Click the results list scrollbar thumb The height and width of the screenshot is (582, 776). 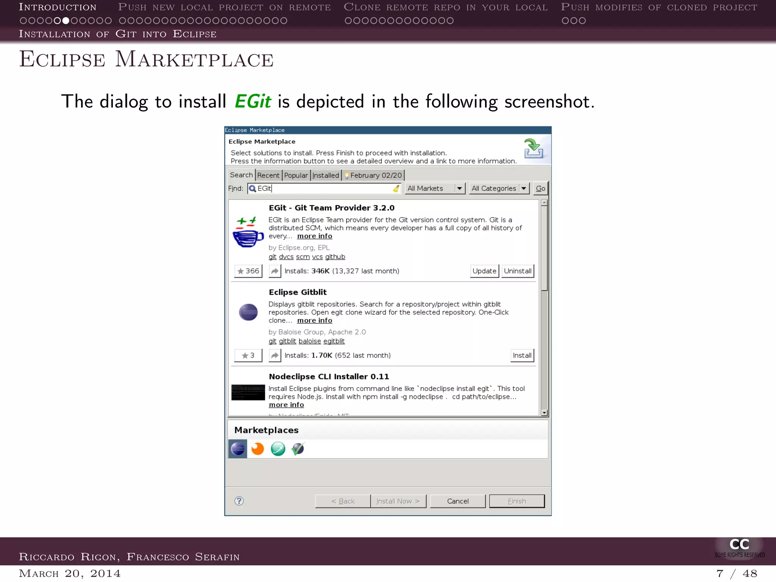point(544,249)
